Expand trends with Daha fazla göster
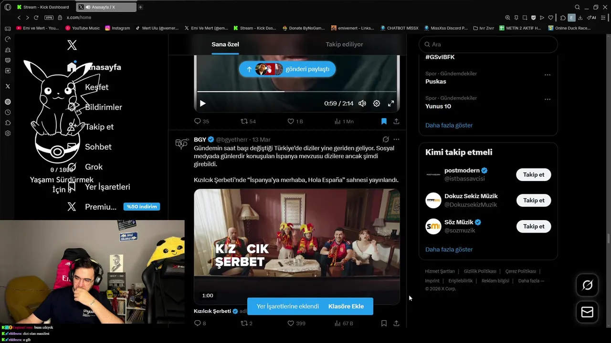Viewport: 611px width, 343px height. (x=449, y=125)
